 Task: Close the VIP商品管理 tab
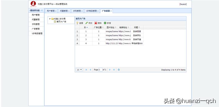click(98, 11)
